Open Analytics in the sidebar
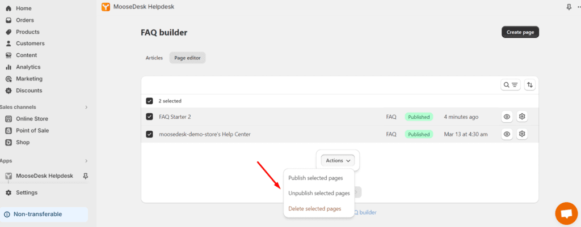The width and height of the screenshot is (581, 227). point(28,67)
